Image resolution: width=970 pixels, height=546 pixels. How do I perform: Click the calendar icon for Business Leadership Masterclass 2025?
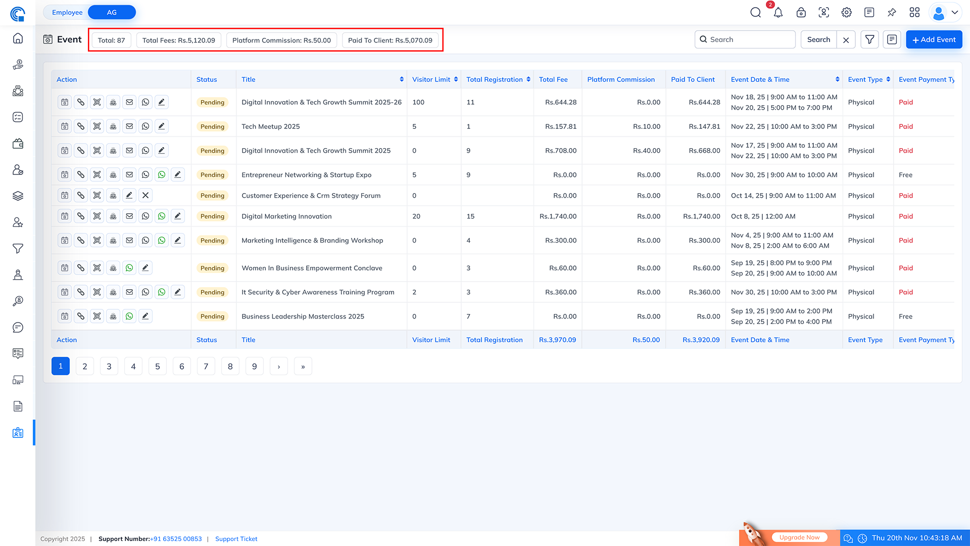tap(64, 316)
